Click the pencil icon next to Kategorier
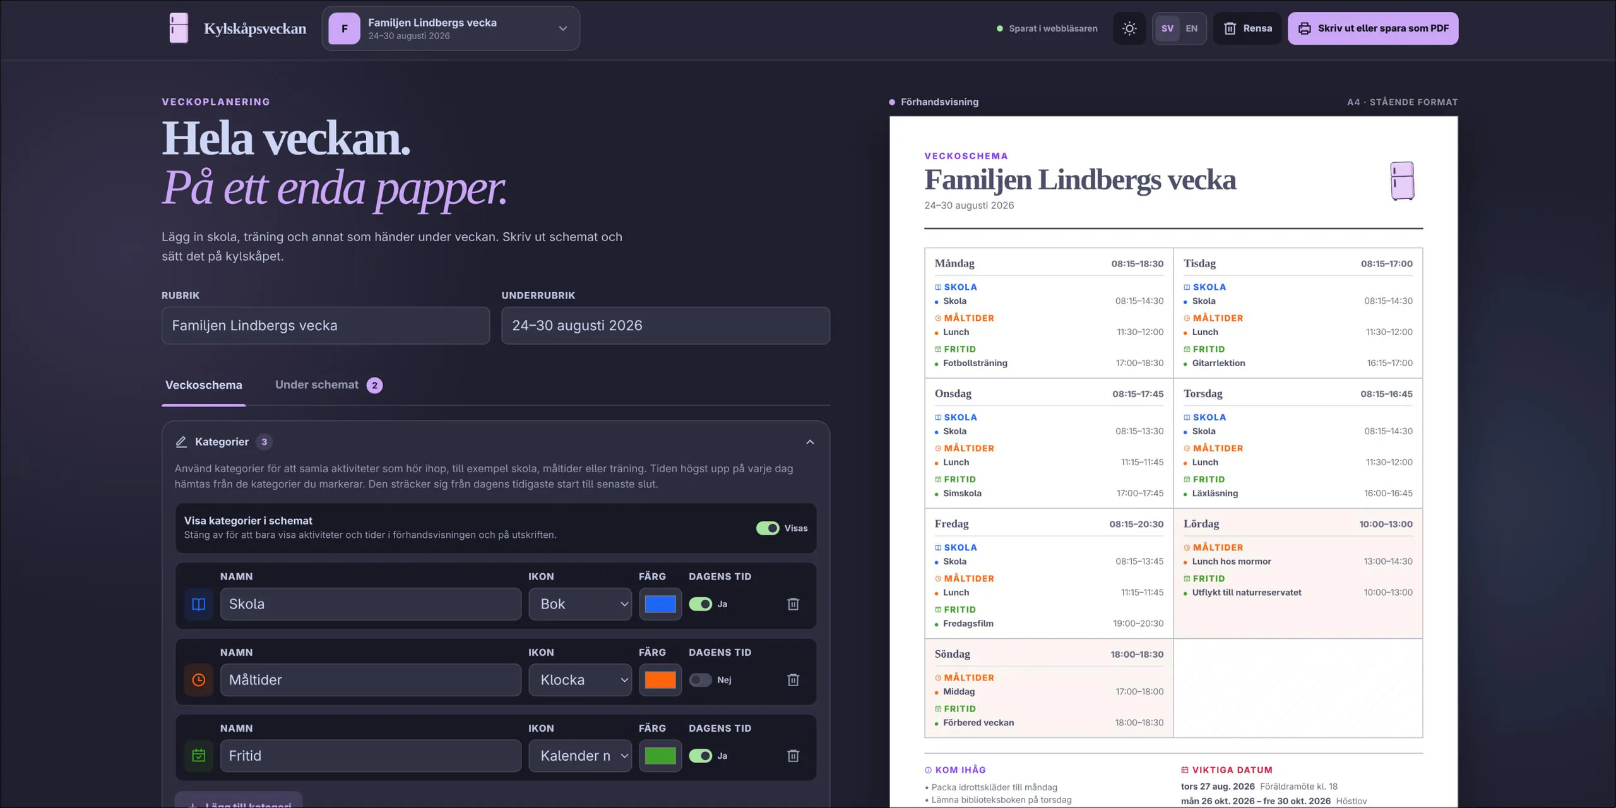The height and width of the screenshot is (808, 1616). point(181,442)
